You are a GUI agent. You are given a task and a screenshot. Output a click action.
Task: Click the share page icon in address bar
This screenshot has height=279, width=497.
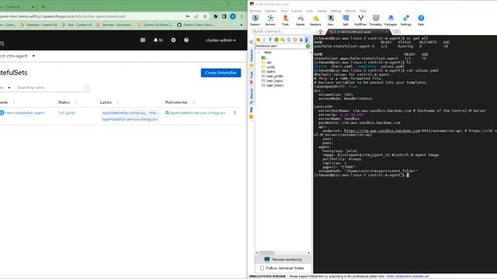pyautogui.click(x=196, y=16)
